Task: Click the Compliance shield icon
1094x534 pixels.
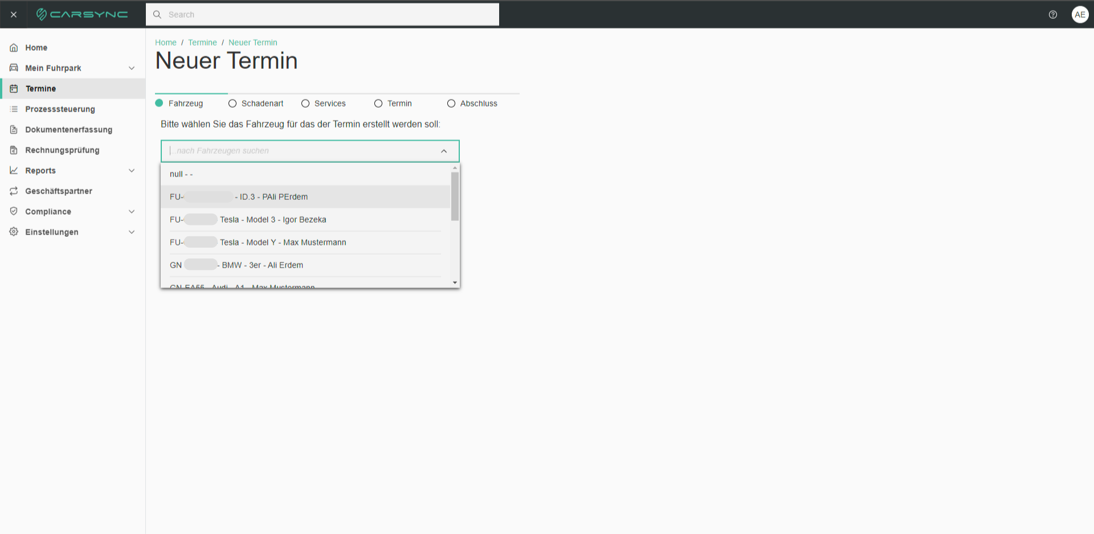Action: point(14,211)
